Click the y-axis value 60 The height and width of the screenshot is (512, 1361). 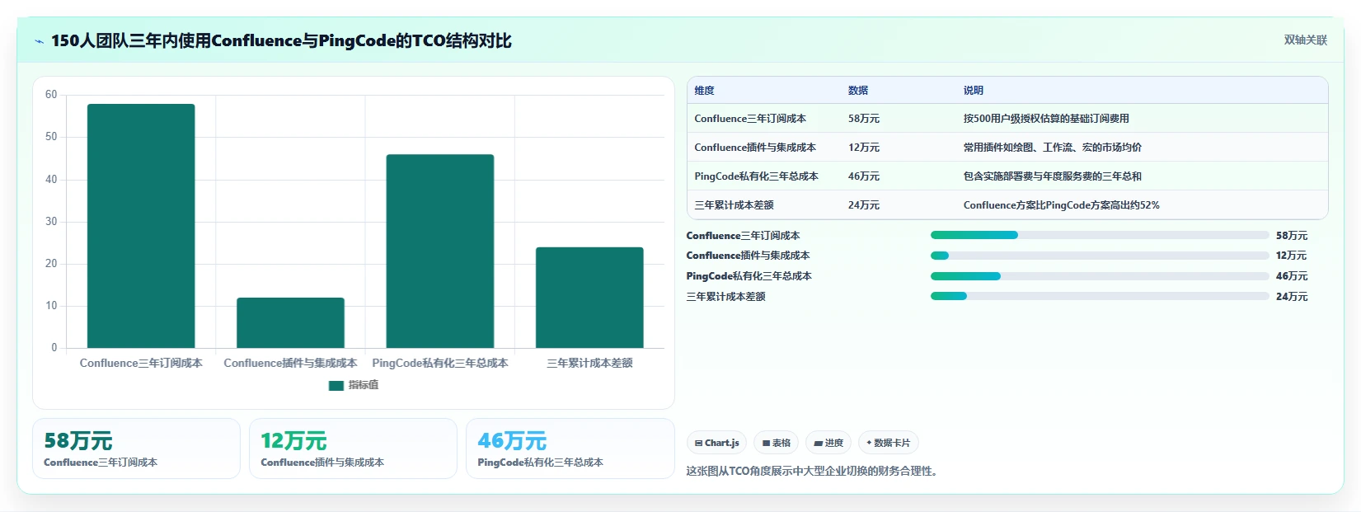pyautogui.click(x=51, y=95)
